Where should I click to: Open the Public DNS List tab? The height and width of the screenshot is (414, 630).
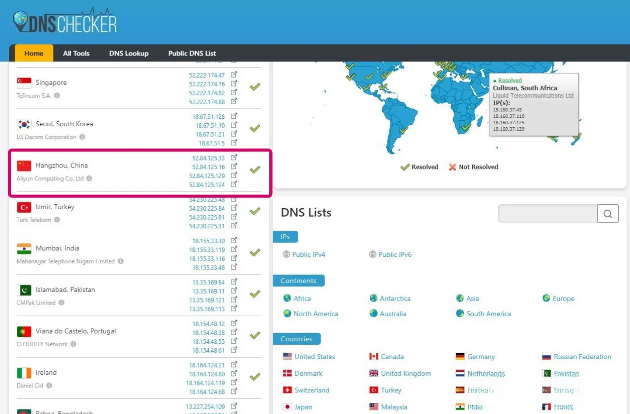(x=192, y=53)
